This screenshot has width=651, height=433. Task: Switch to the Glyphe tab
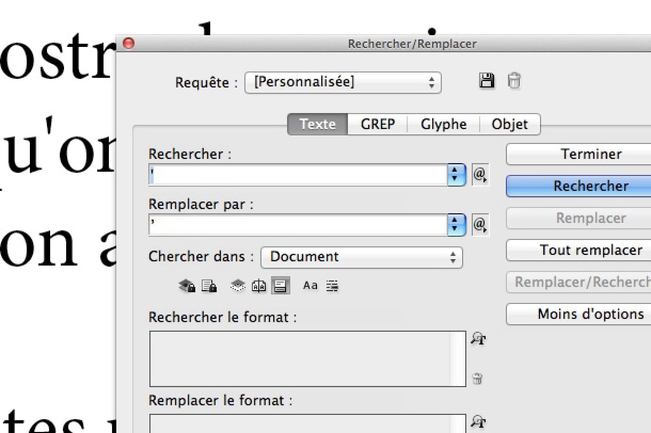point(443,124)
